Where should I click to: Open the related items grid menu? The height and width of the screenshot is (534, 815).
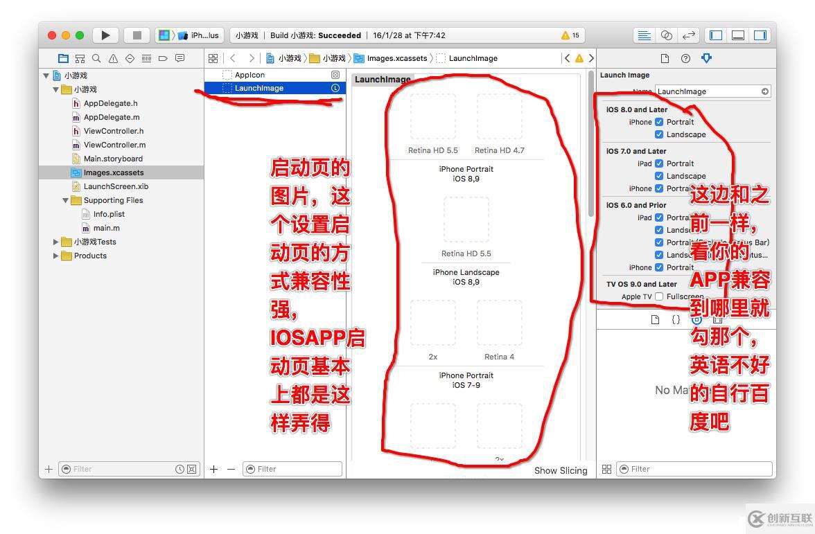213,58
